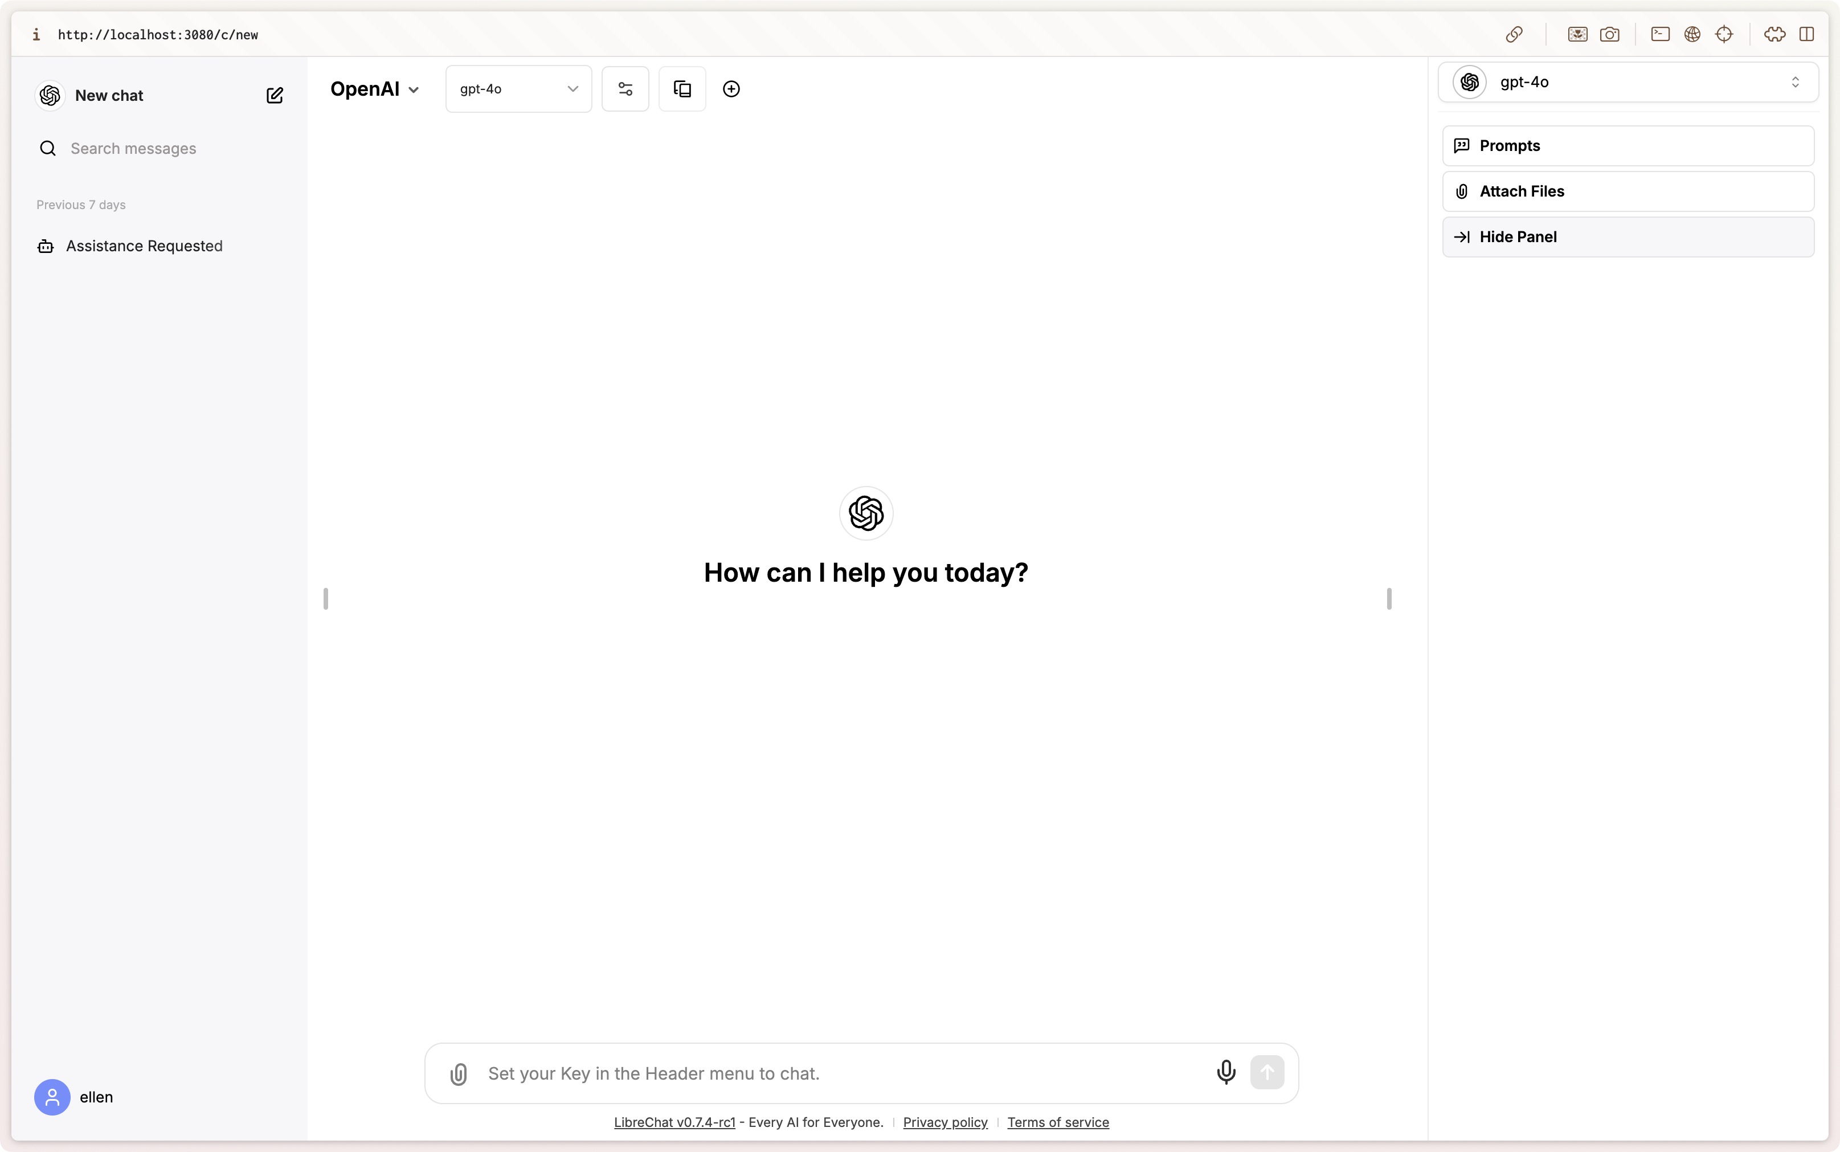Screen dimensions: 1840x1152
Task: Click the send message arrow button
Action: coord(1267,1072)
